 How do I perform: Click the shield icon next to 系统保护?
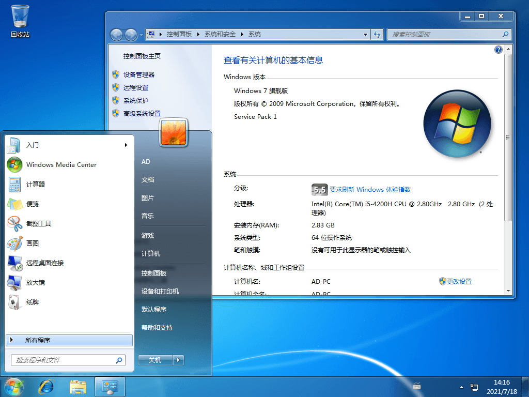116,100
